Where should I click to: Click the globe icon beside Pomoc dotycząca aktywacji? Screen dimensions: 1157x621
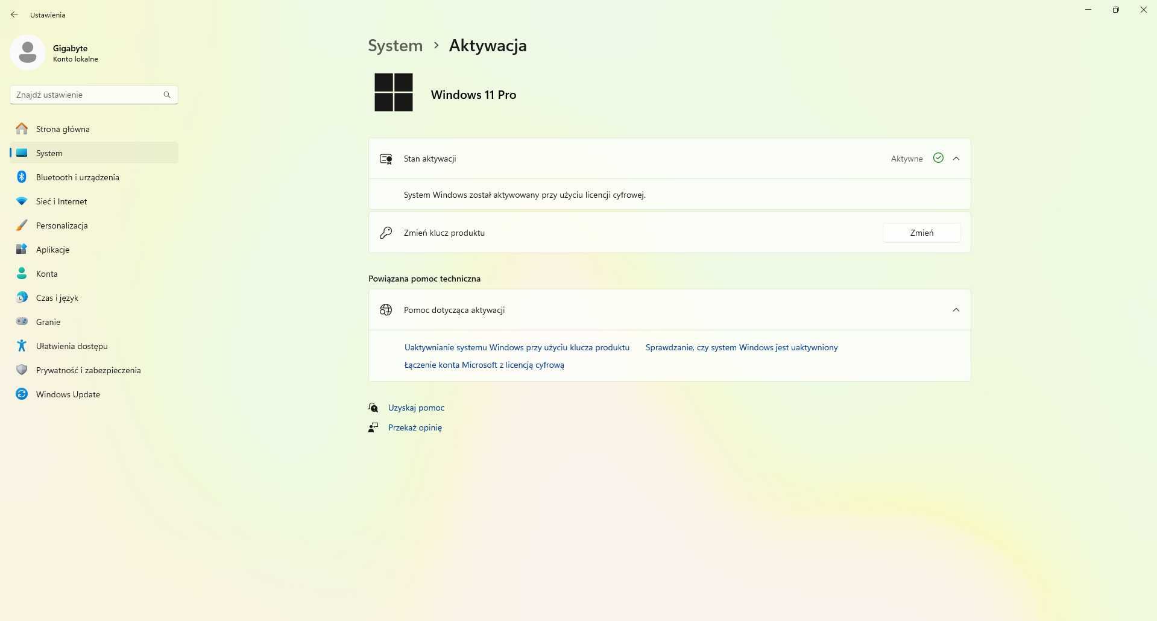386,310
